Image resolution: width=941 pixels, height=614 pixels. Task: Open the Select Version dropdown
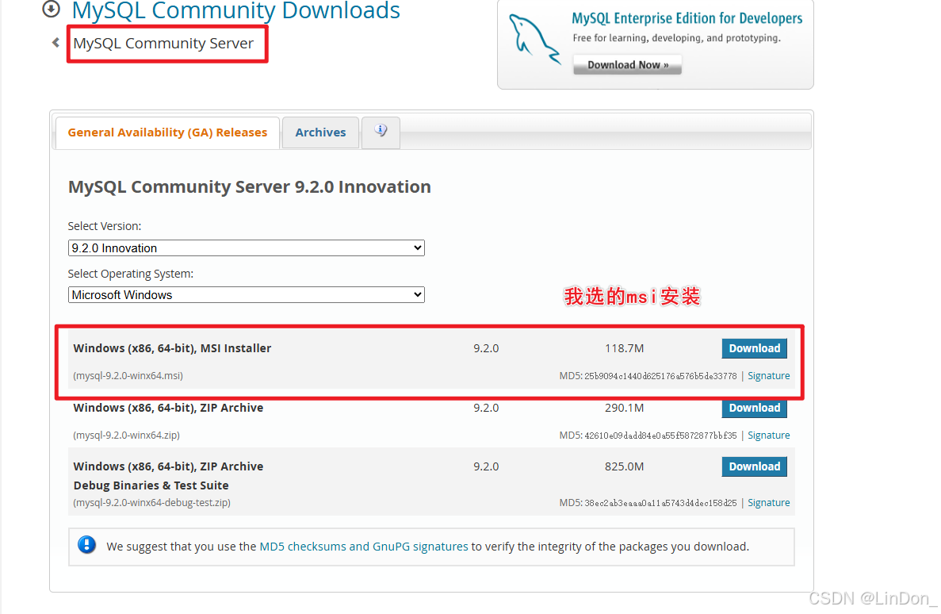click(246, 248)
